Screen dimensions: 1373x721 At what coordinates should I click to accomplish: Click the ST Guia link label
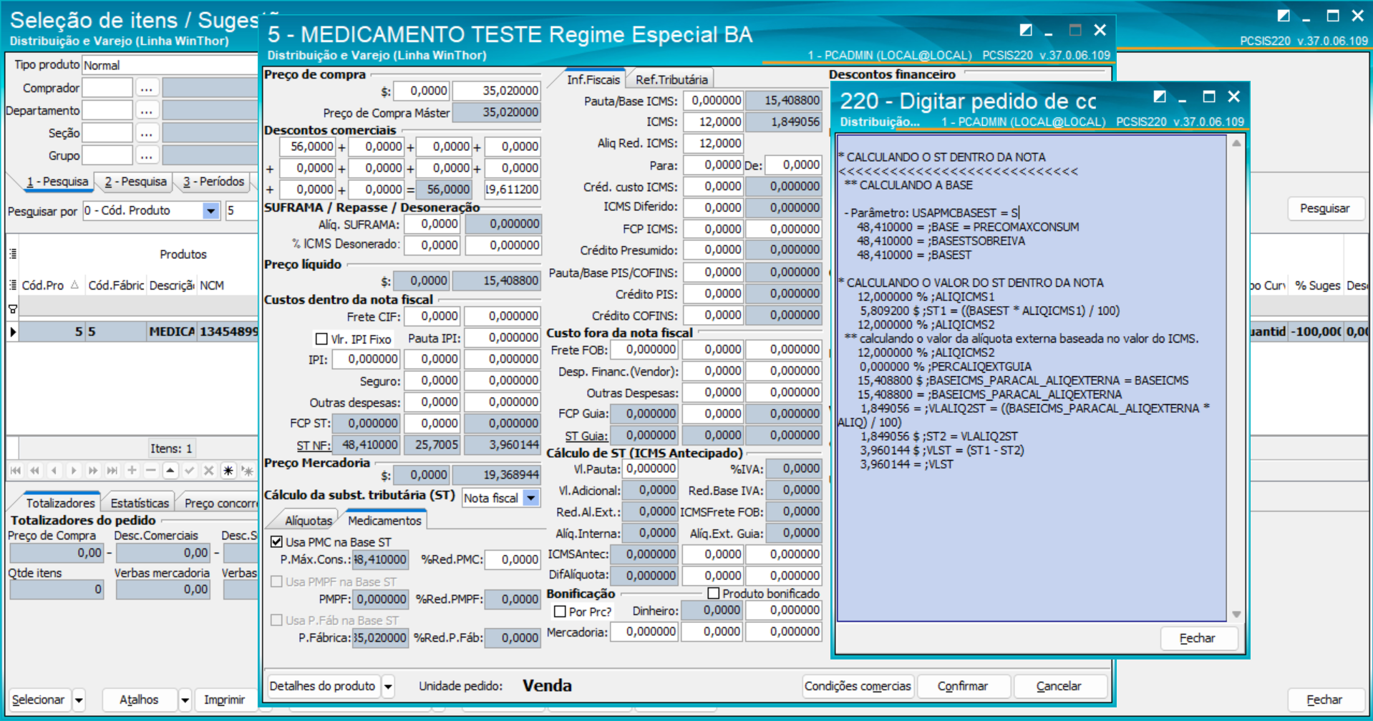pyautogui.click(x=586, y=436)
